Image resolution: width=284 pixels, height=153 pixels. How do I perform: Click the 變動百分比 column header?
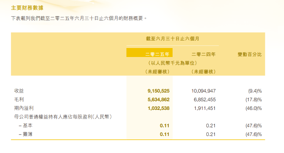click(x=250, y=55)
